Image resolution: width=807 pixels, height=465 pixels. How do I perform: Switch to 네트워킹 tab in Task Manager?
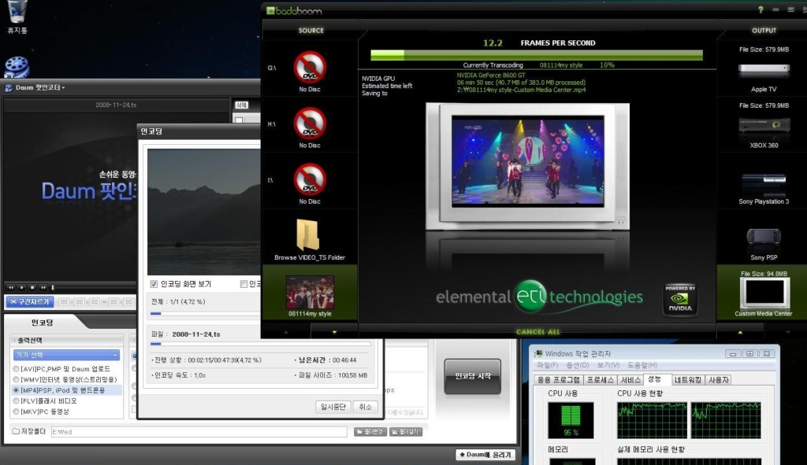click(687, 380)
